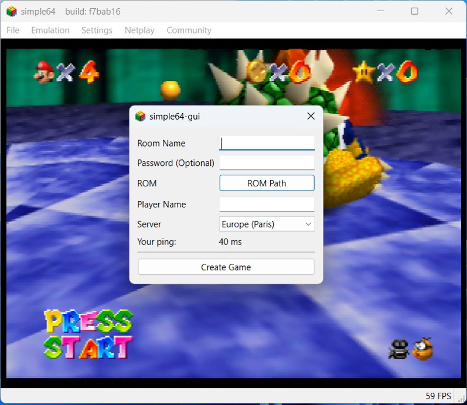Click the Room Name label

[x=161, y=144]
